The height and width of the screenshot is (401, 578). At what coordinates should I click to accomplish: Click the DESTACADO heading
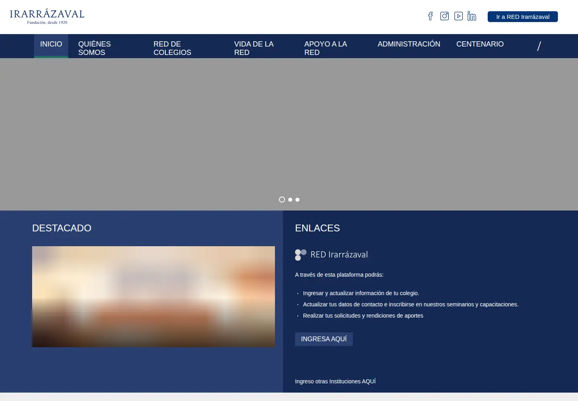point(62,228)
